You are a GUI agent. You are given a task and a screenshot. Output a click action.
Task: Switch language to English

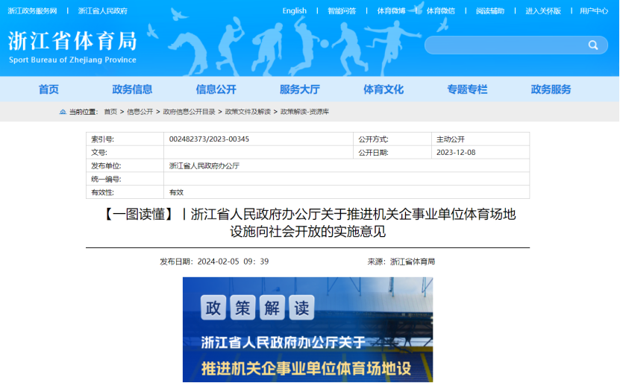click(x=294, y=11)
